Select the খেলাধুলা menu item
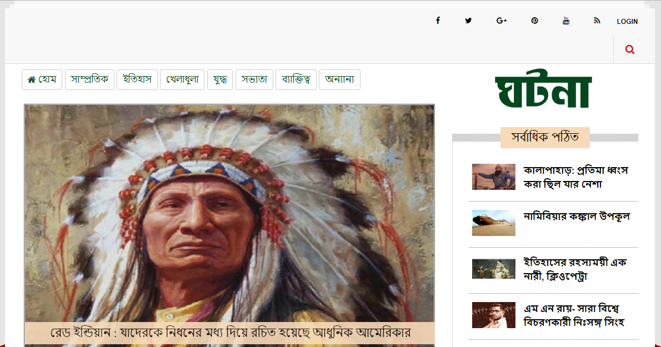The width and height of the screenshot is (661, 347). 182,79
